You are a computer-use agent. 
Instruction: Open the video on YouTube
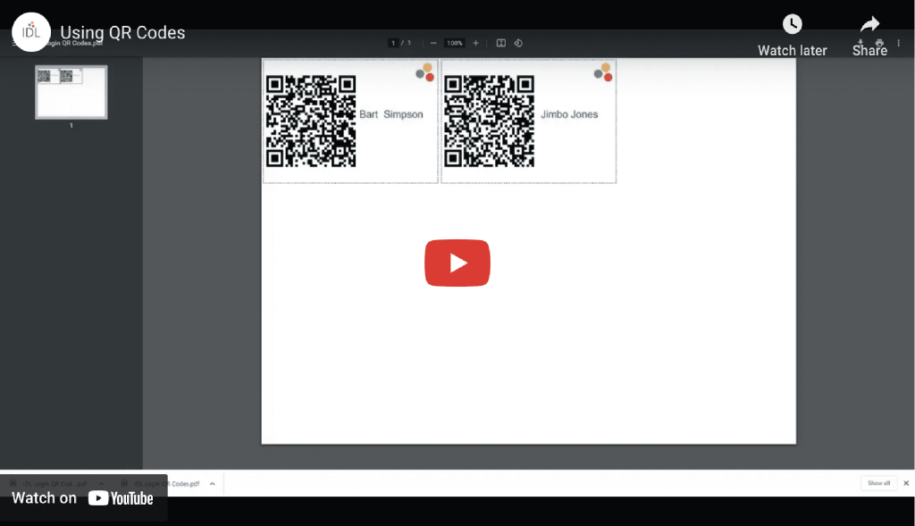click(x=85, y=498)
